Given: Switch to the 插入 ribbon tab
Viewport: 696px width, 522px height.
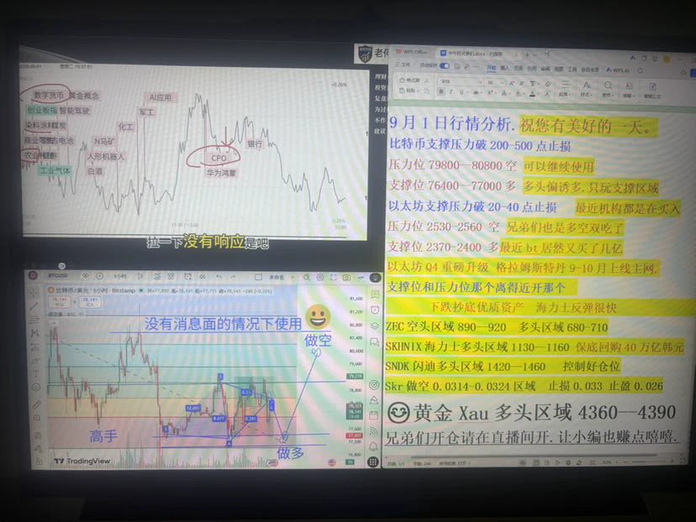Looking at the screenshot, I should coord(504,69).
